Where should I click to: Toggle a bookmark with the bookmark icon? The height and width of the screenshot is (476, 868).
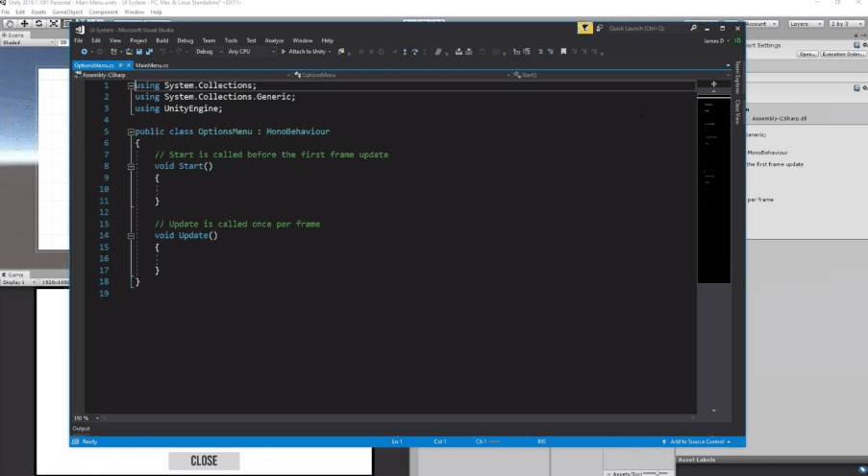click(x=563, y=52)
